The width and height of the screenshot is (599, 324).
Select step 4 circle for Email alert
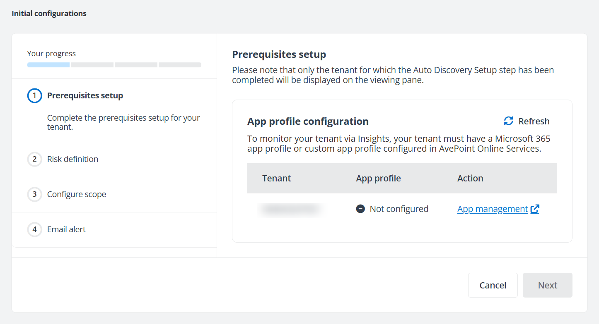[35, 229]
